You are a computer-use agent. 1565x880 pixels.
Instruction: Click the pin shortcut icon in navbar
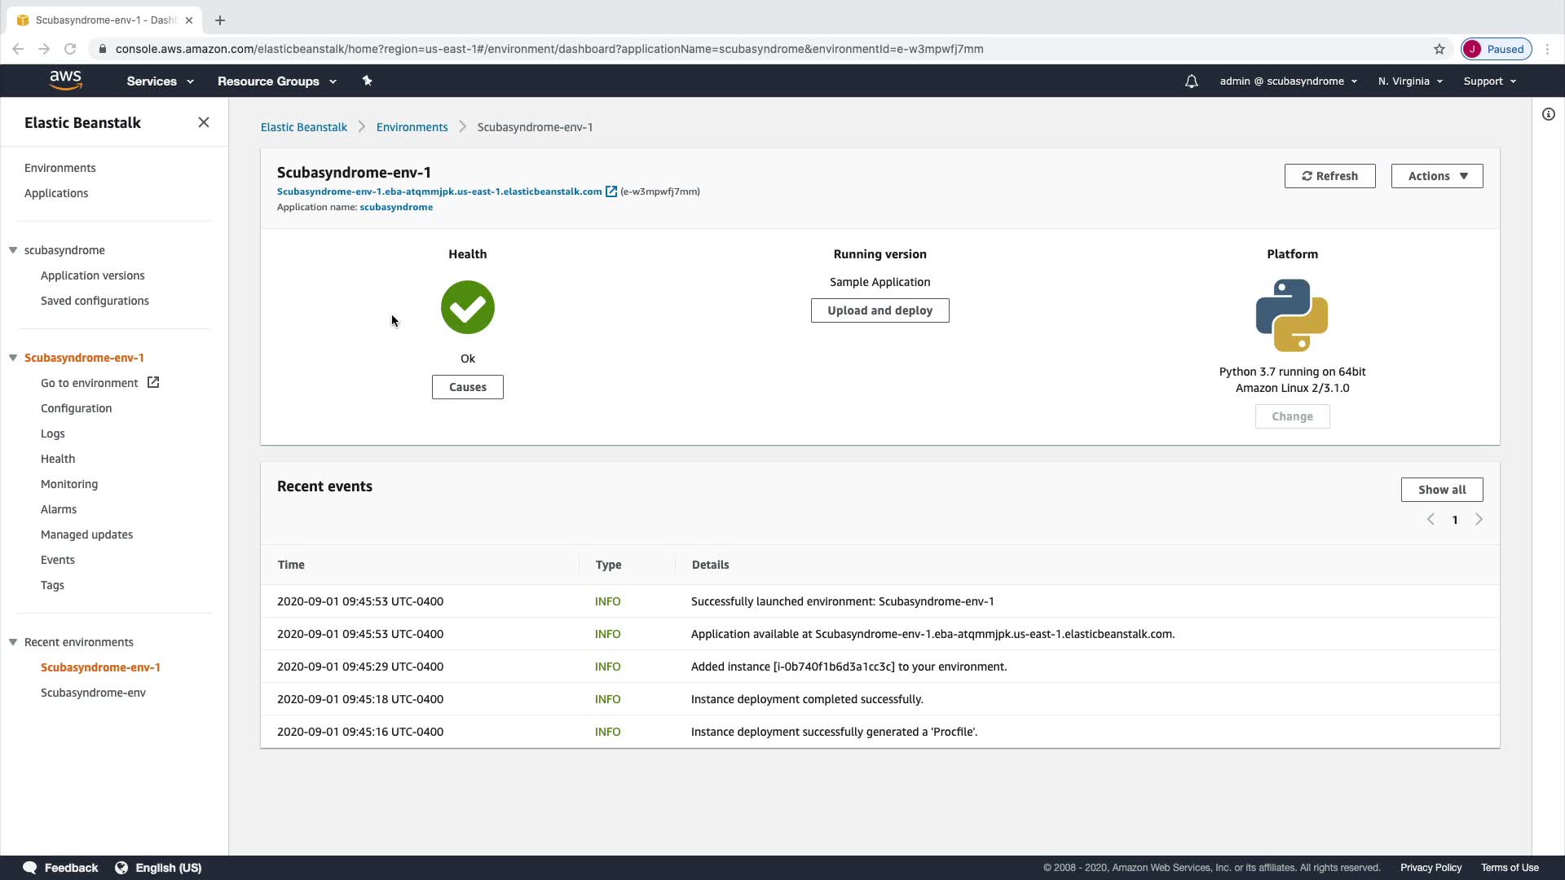click(367, 81)
